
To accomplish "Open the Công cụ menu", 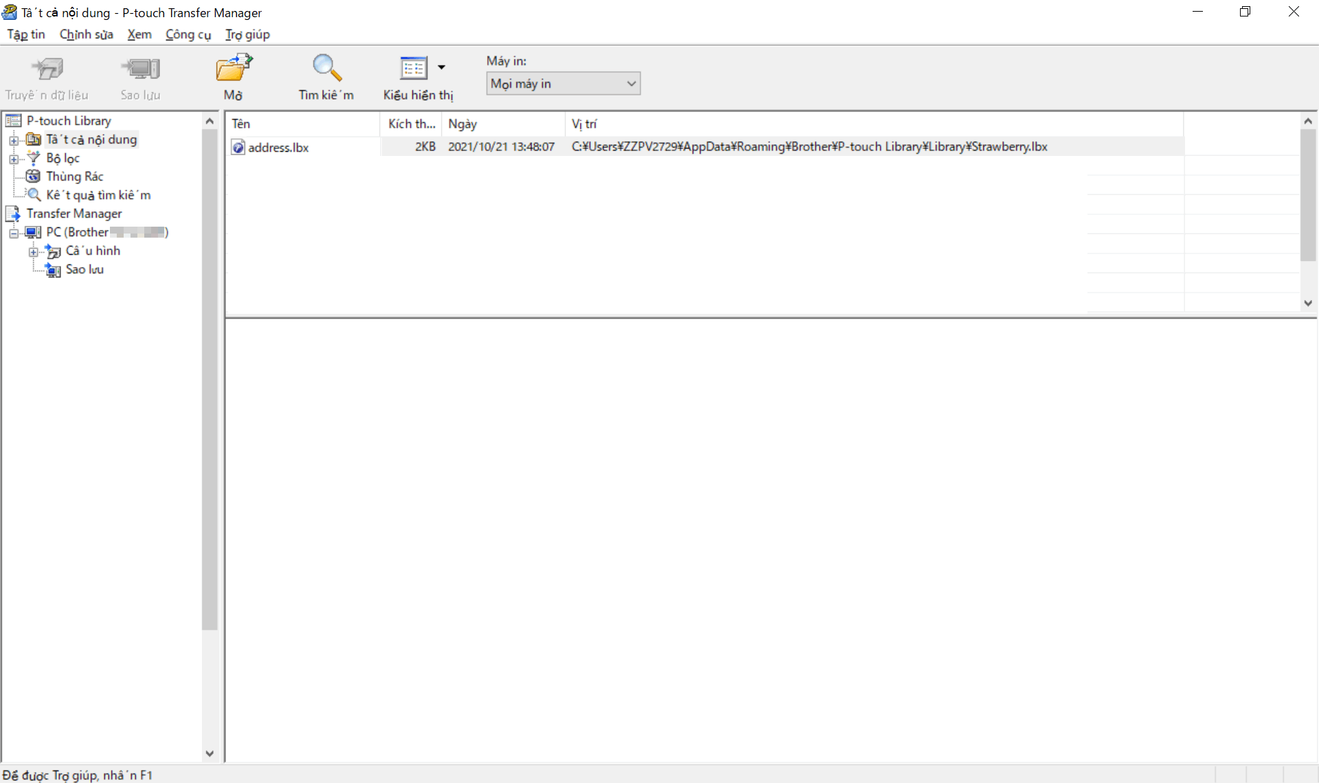I will tap(188, 34).
